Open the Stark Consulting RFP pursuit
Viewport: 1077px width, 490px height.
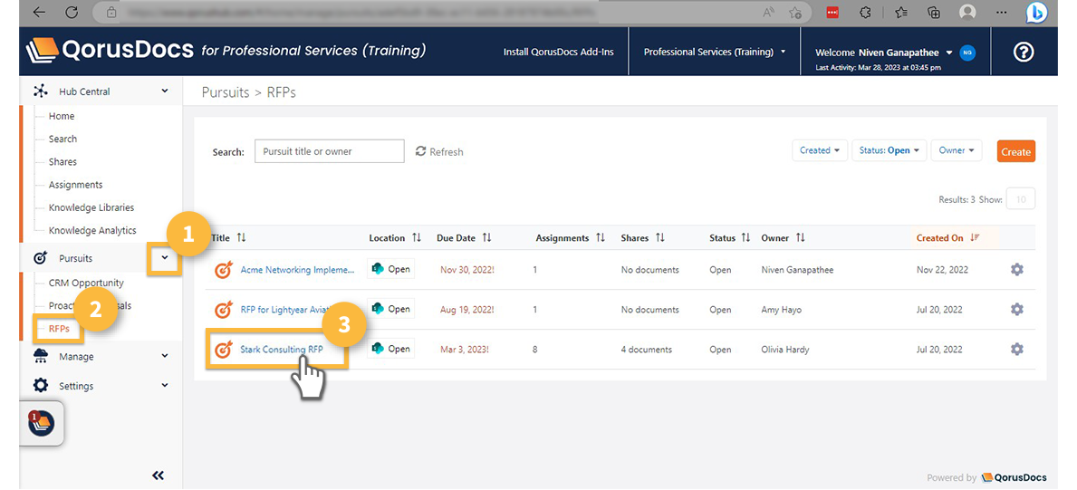click(282, 349)
